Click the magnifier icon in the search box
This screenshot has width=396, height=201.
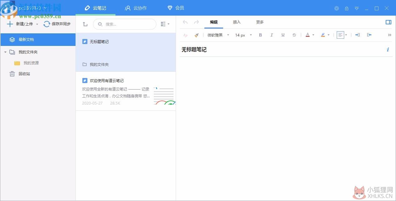point(100,24)
